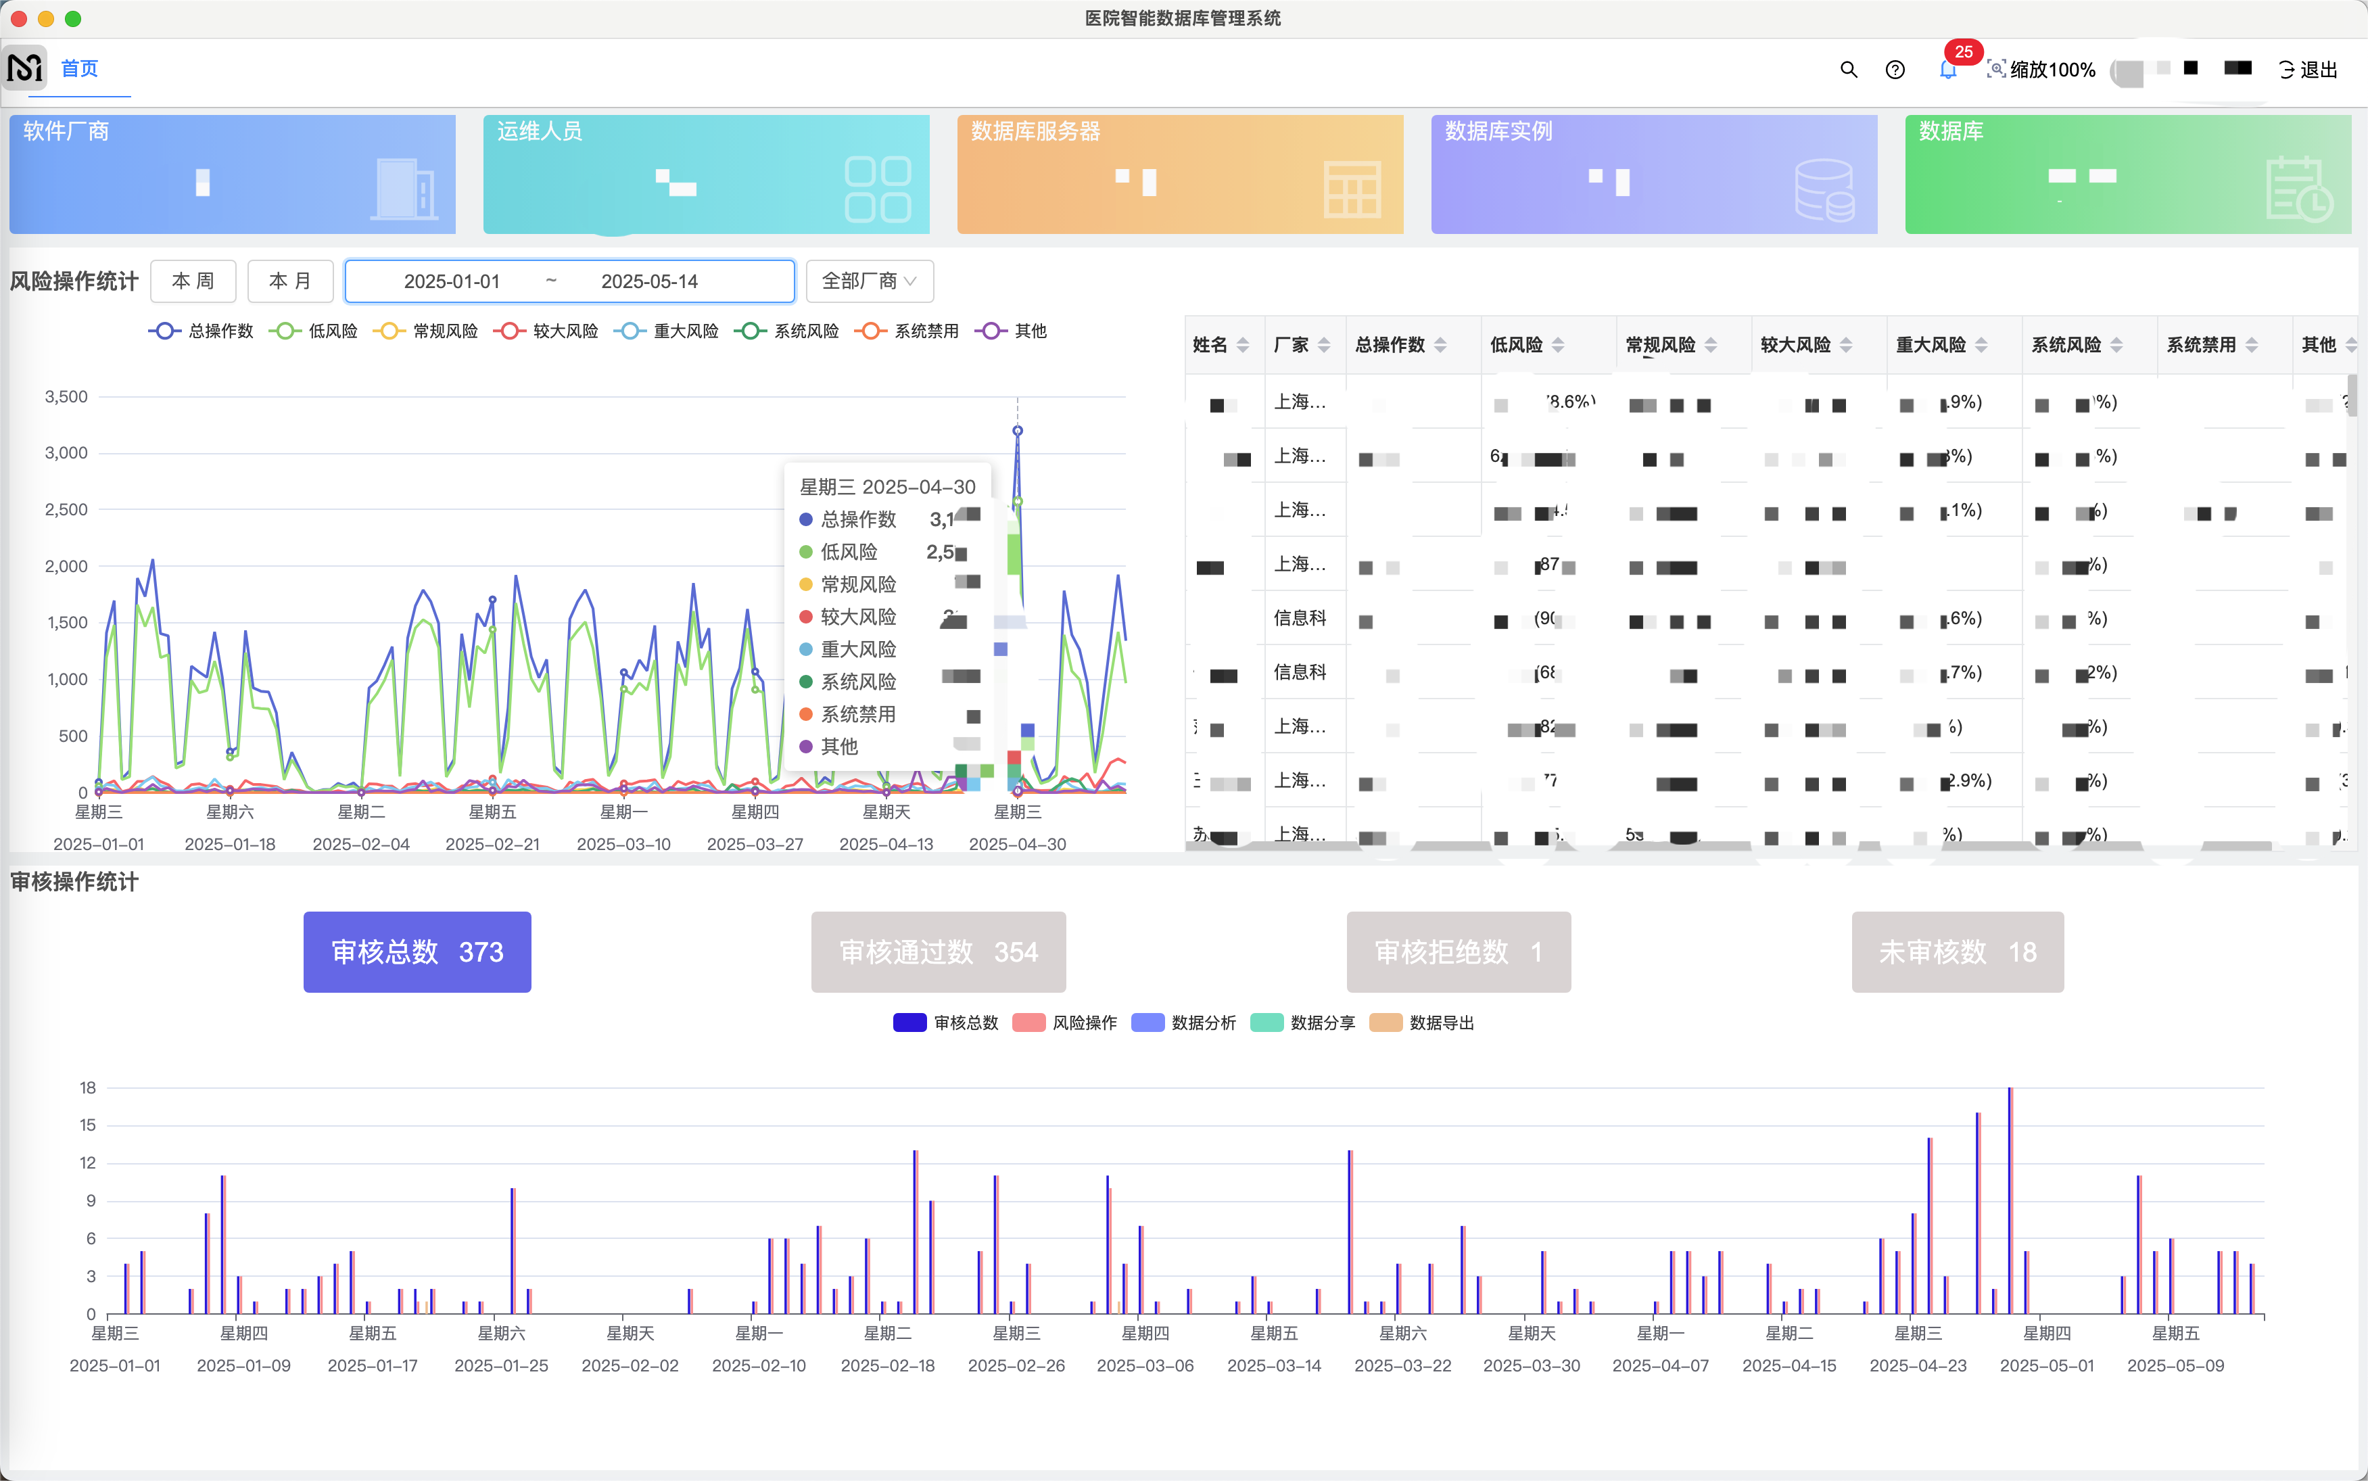Viewport: 2368px width, 1481px height.
Task: Click the 本 周 button
Action: pyautogui.click(x=193, y=281)
